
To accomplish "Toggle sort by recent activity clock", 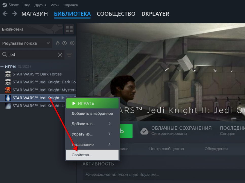I will 65,43.
